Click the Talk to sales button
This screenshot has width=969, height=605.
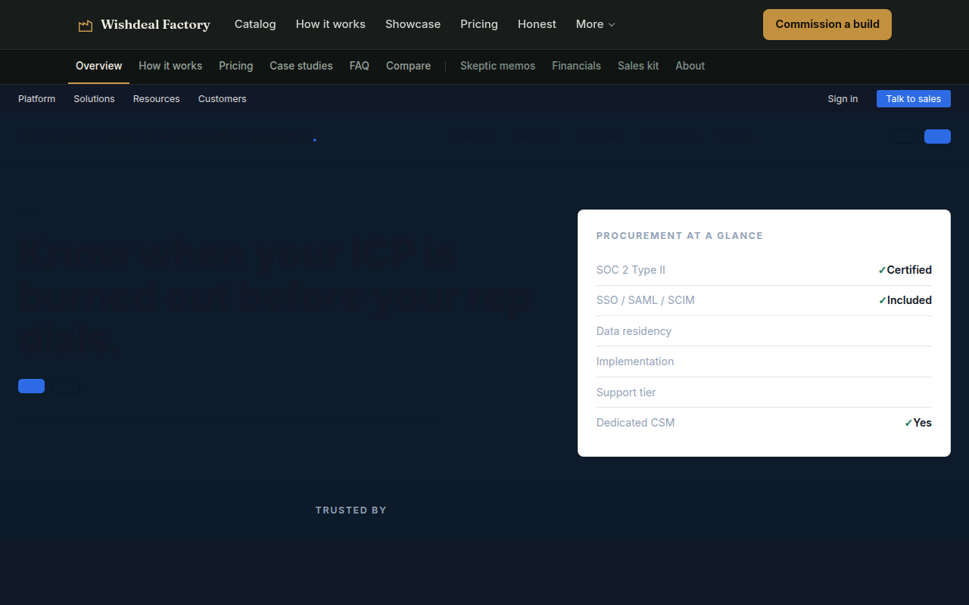914,99
